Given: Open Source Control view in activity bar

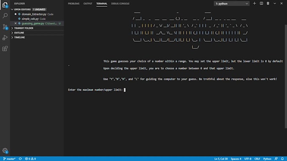Looking at the screenshot, I should click(x=5, y=27).
